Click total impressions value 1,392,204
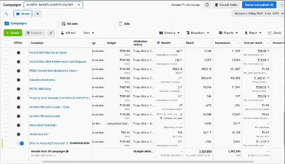Image resolution: width=285 pixels, height=164 pixels. (234, 151)
